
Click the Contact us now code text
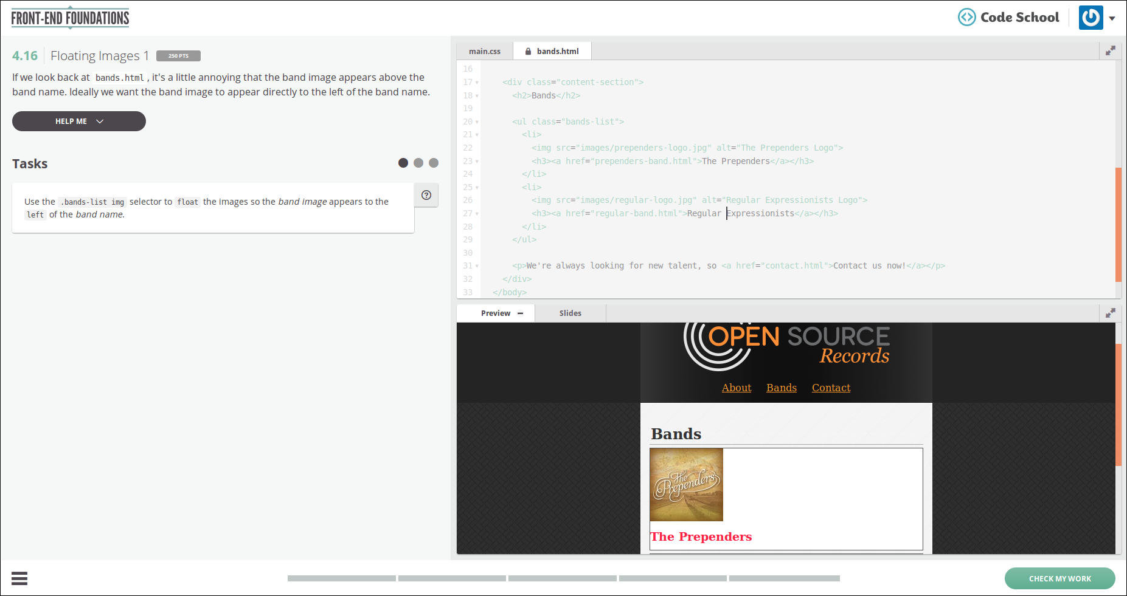pyautogui.click(x=869, y=265)
